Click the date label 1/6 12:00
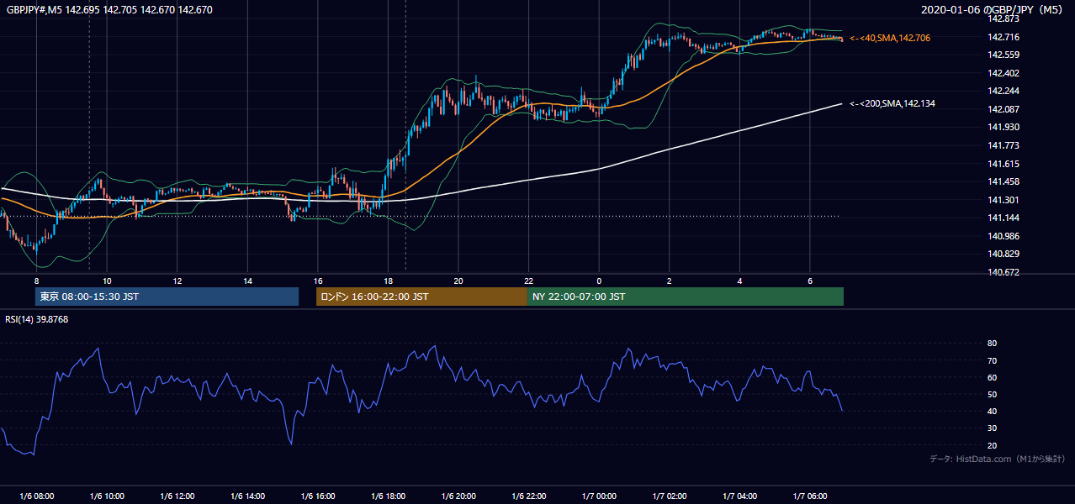 [177, 496]
